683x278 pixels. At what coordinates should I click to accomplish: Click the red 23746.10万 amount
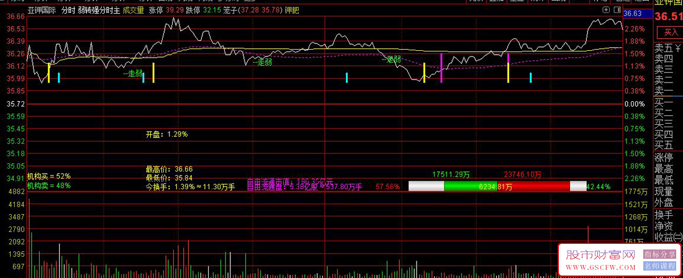click(x=523, y=174)
